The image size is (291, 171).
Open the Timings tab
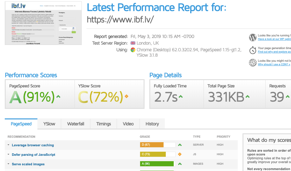coord(104,124)
